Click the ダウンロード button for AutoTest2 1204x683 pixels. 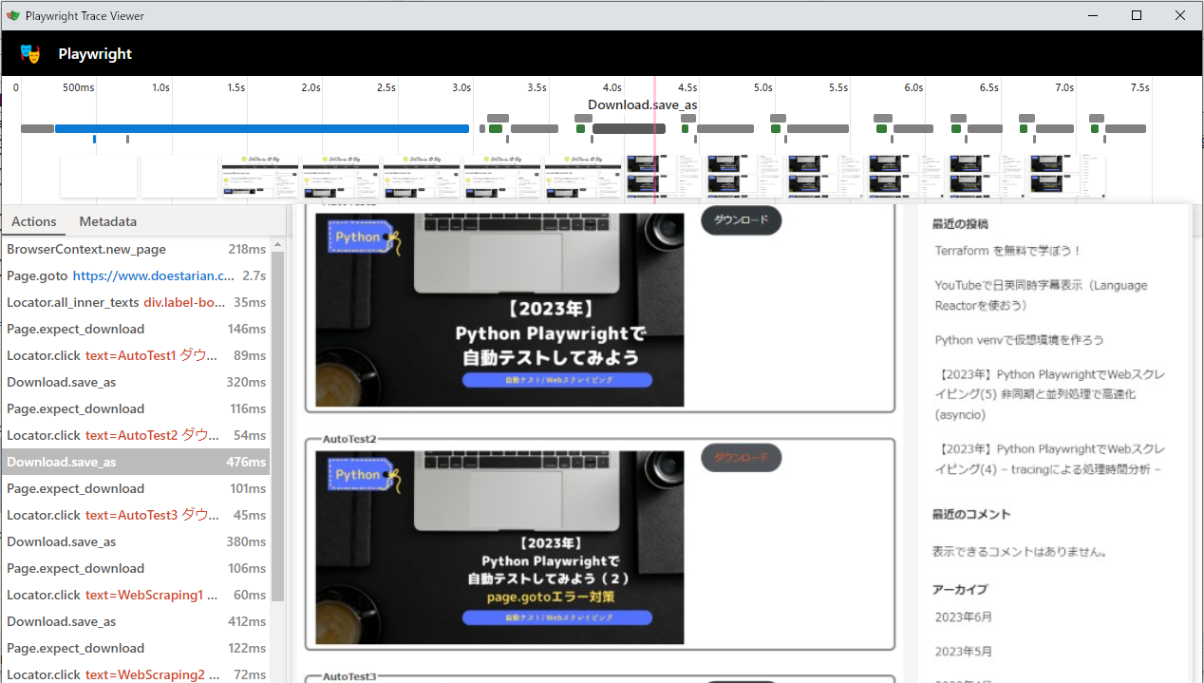741,457
